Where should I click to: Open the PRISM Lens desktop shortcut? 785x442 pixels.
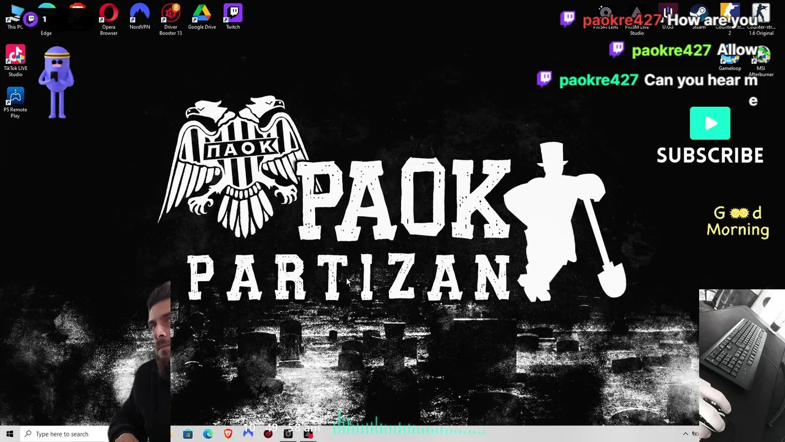click(605, 17)
